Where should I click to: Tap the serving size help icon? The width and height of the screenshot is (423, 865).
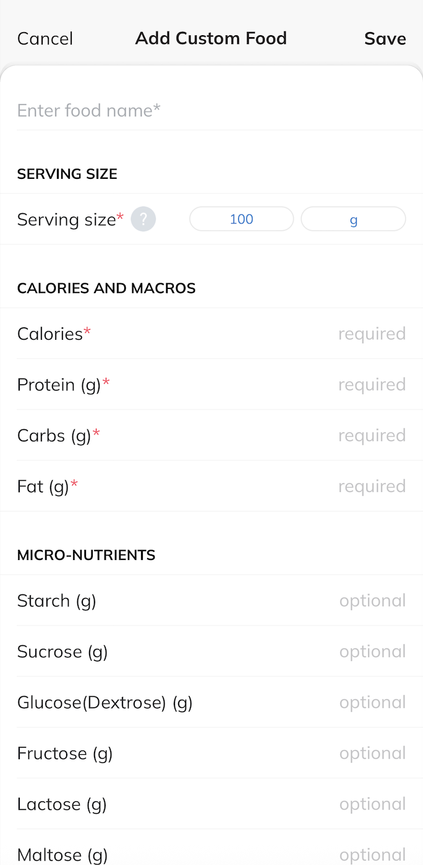[x=143, y=219]
